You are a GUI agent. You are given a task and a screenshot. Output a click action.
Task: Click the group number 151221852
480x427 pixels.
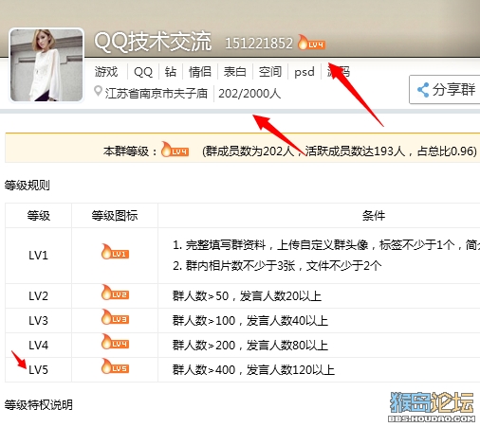[259, 44]
